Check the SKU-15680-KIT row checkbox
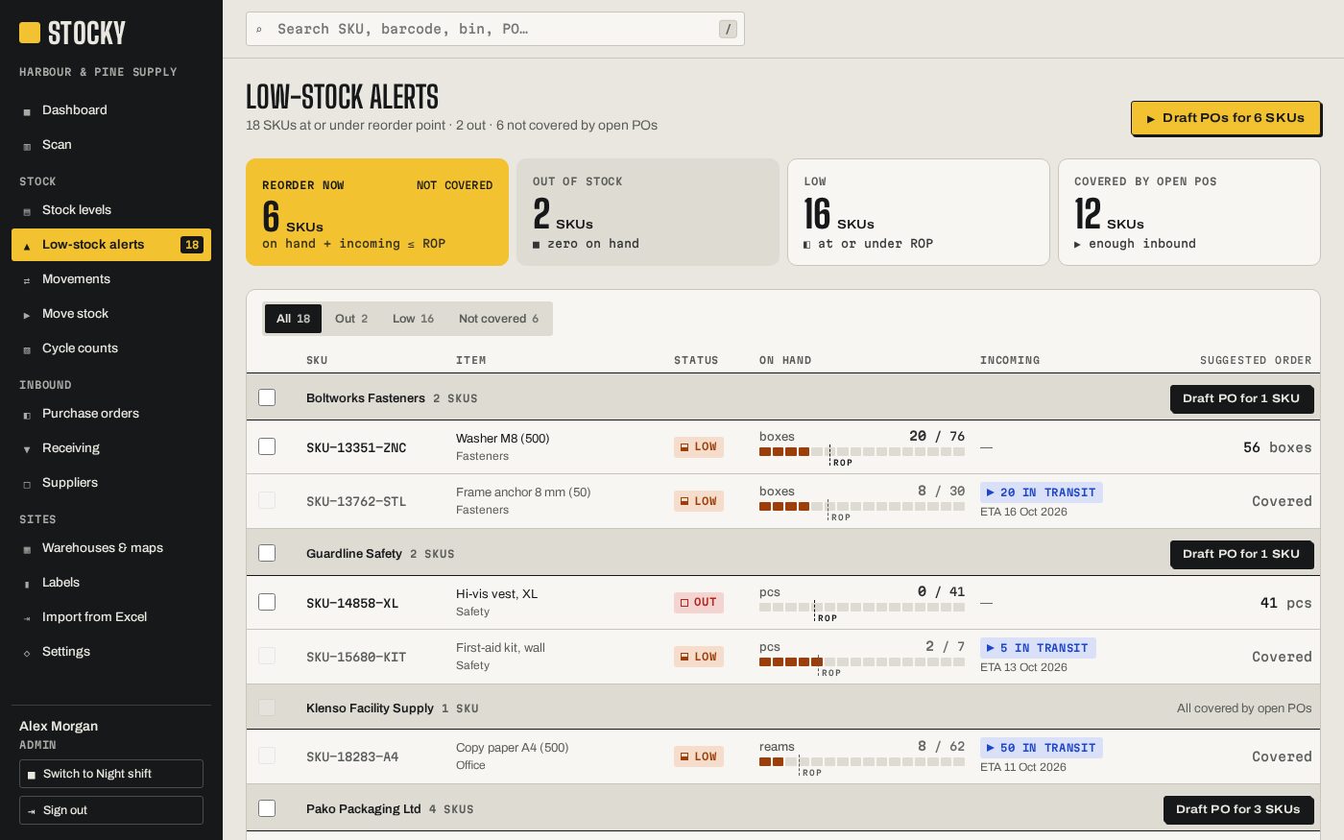Image resolution: width=1344 pixels, height=840 pixels. point(267,656)
